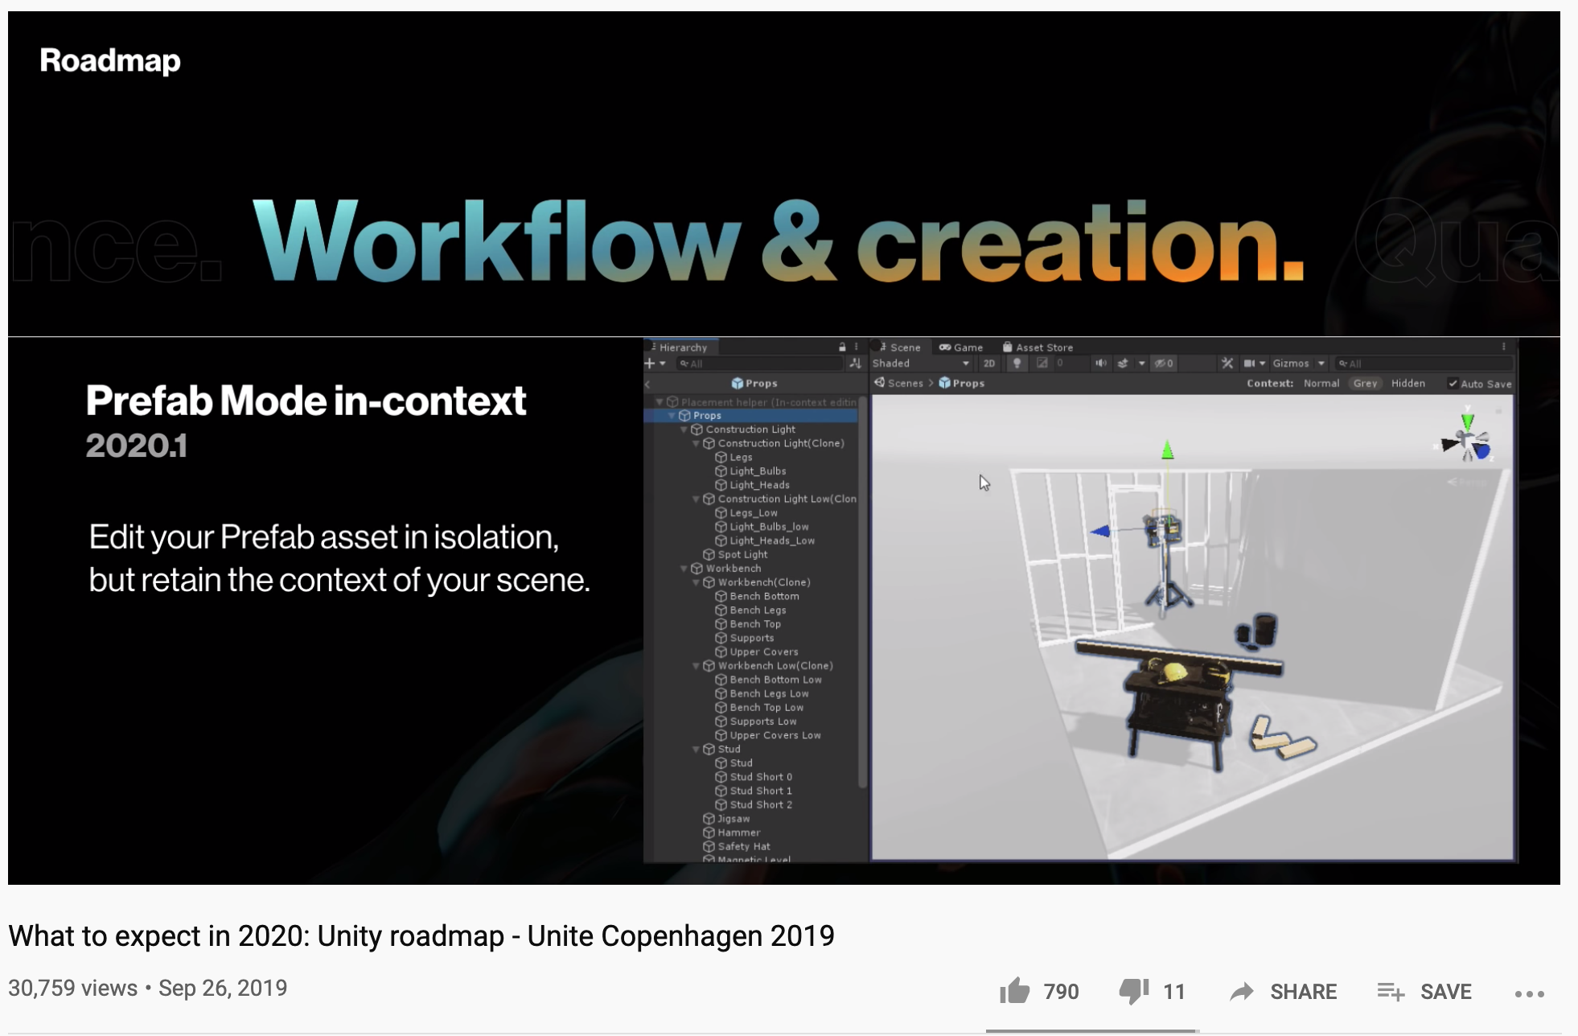The width and height of the screenshot is (1578, 1036).
Task: Click the Props prefab icon in the Hierarchy header
Action: 738,384
